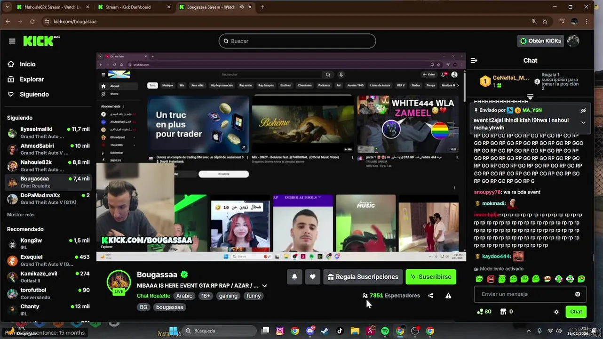
Task: Open AhmedSabiri channel in Siguiendo list
Action: coord(48,149)
